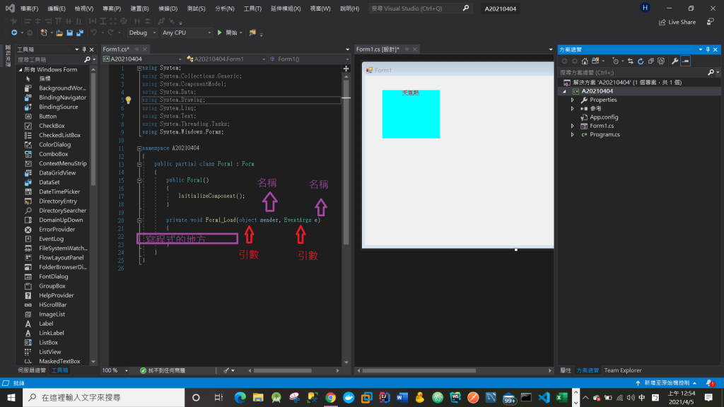This screenshot has height=407, width=724.
Task: Open Word from the taskbar
Action: [402, 397]
